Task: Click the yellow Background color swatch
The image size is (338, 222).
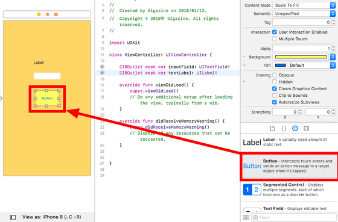Action: coord(301,57)
